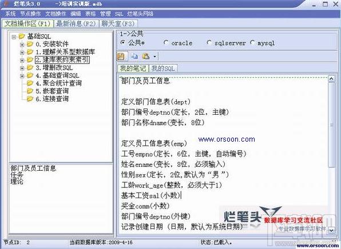Image resolution: width=341 pixels, height=249 pixels.
Task: Click folder icon beside 0. 安装软件
Action: tap(30, 44)
